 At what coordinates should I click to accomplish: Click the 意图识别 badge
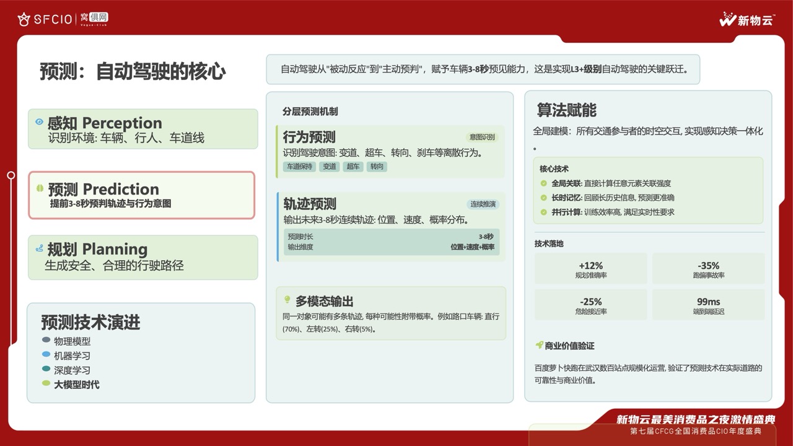tap(482, 137)
